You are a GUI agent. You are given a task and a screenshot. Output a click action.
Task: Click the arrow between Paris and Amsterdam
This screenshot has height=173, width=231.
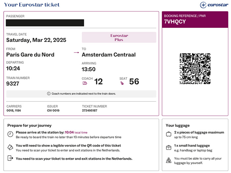(76, 52)
